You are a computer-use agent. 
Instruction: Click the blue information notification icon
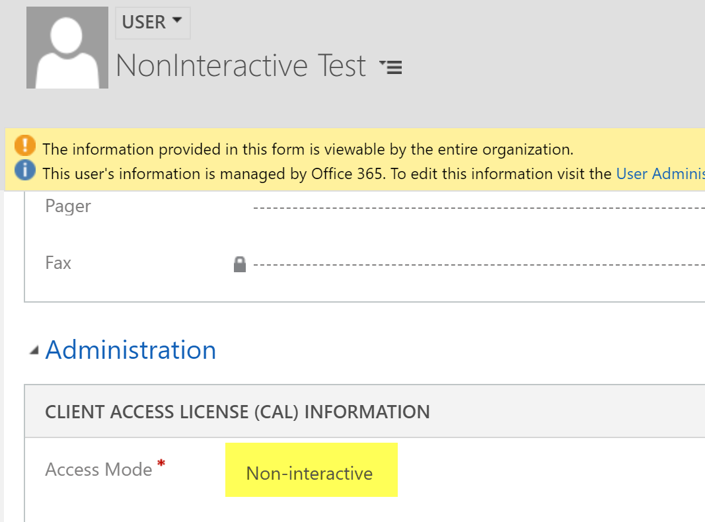[x=24, y=170]
